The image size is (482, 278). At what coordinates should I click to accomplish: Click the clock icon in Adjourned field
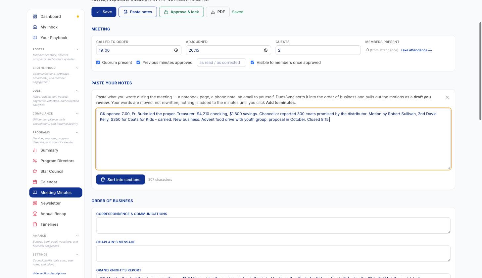265,50
